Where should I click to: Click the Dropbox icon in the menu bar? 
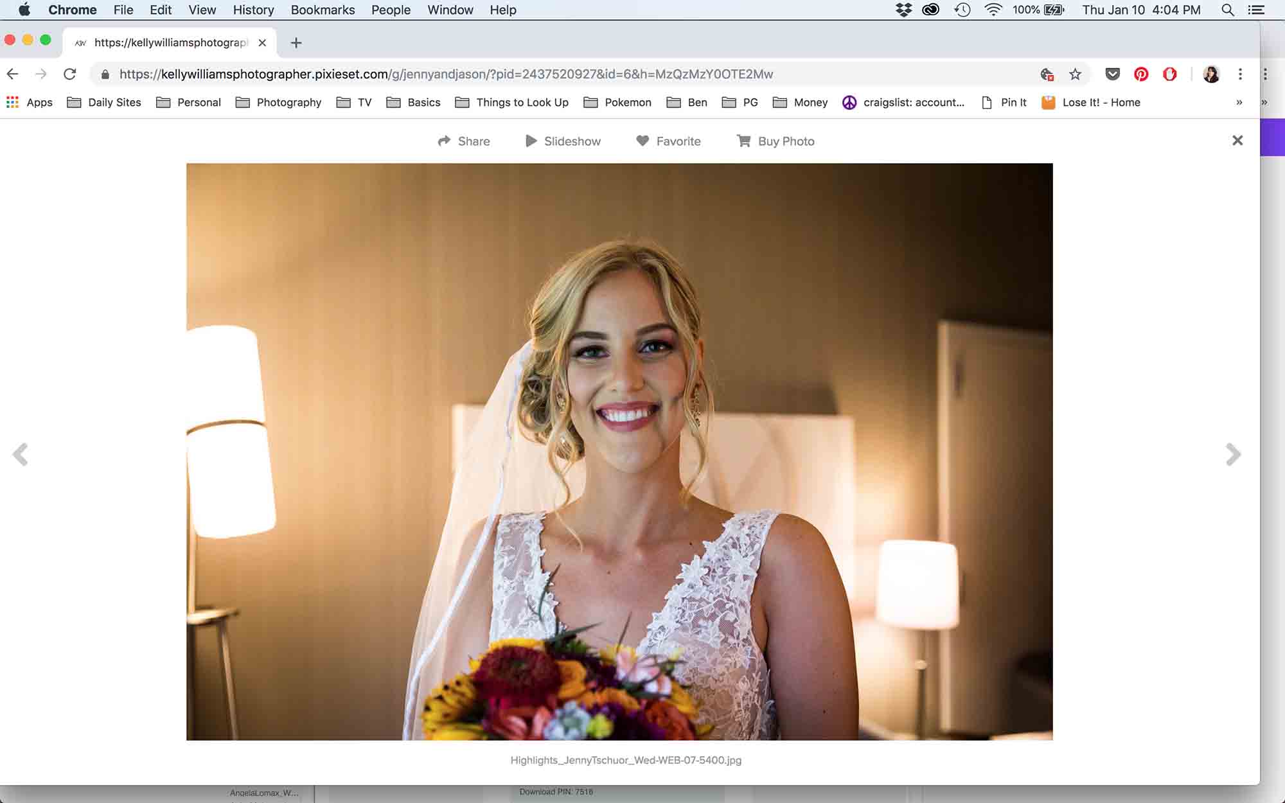coord(903,10)
